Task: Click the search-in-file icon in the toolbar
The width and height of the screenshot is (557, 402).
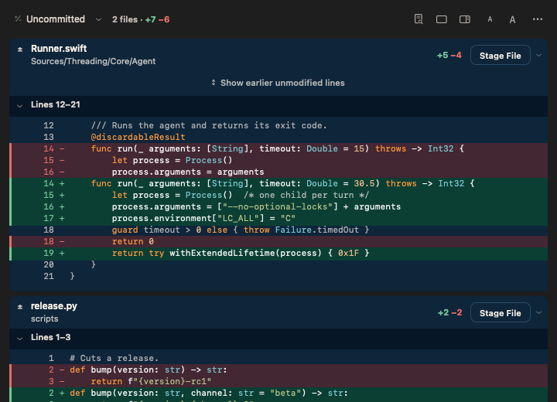Action: [x=419, y=19]
